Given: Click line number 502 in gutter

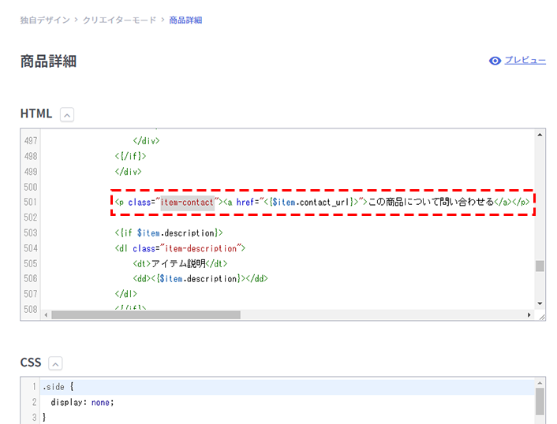Looking at the screenshot, I should point(31,218).
